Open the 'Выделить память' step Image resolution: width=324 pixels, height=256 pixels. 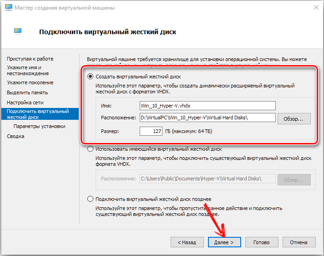pyautogui.click(x=27, y=92)
